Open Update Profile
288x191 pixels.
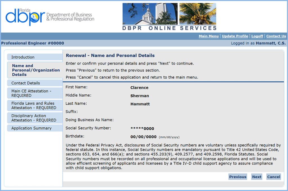(x=235, y=36)
